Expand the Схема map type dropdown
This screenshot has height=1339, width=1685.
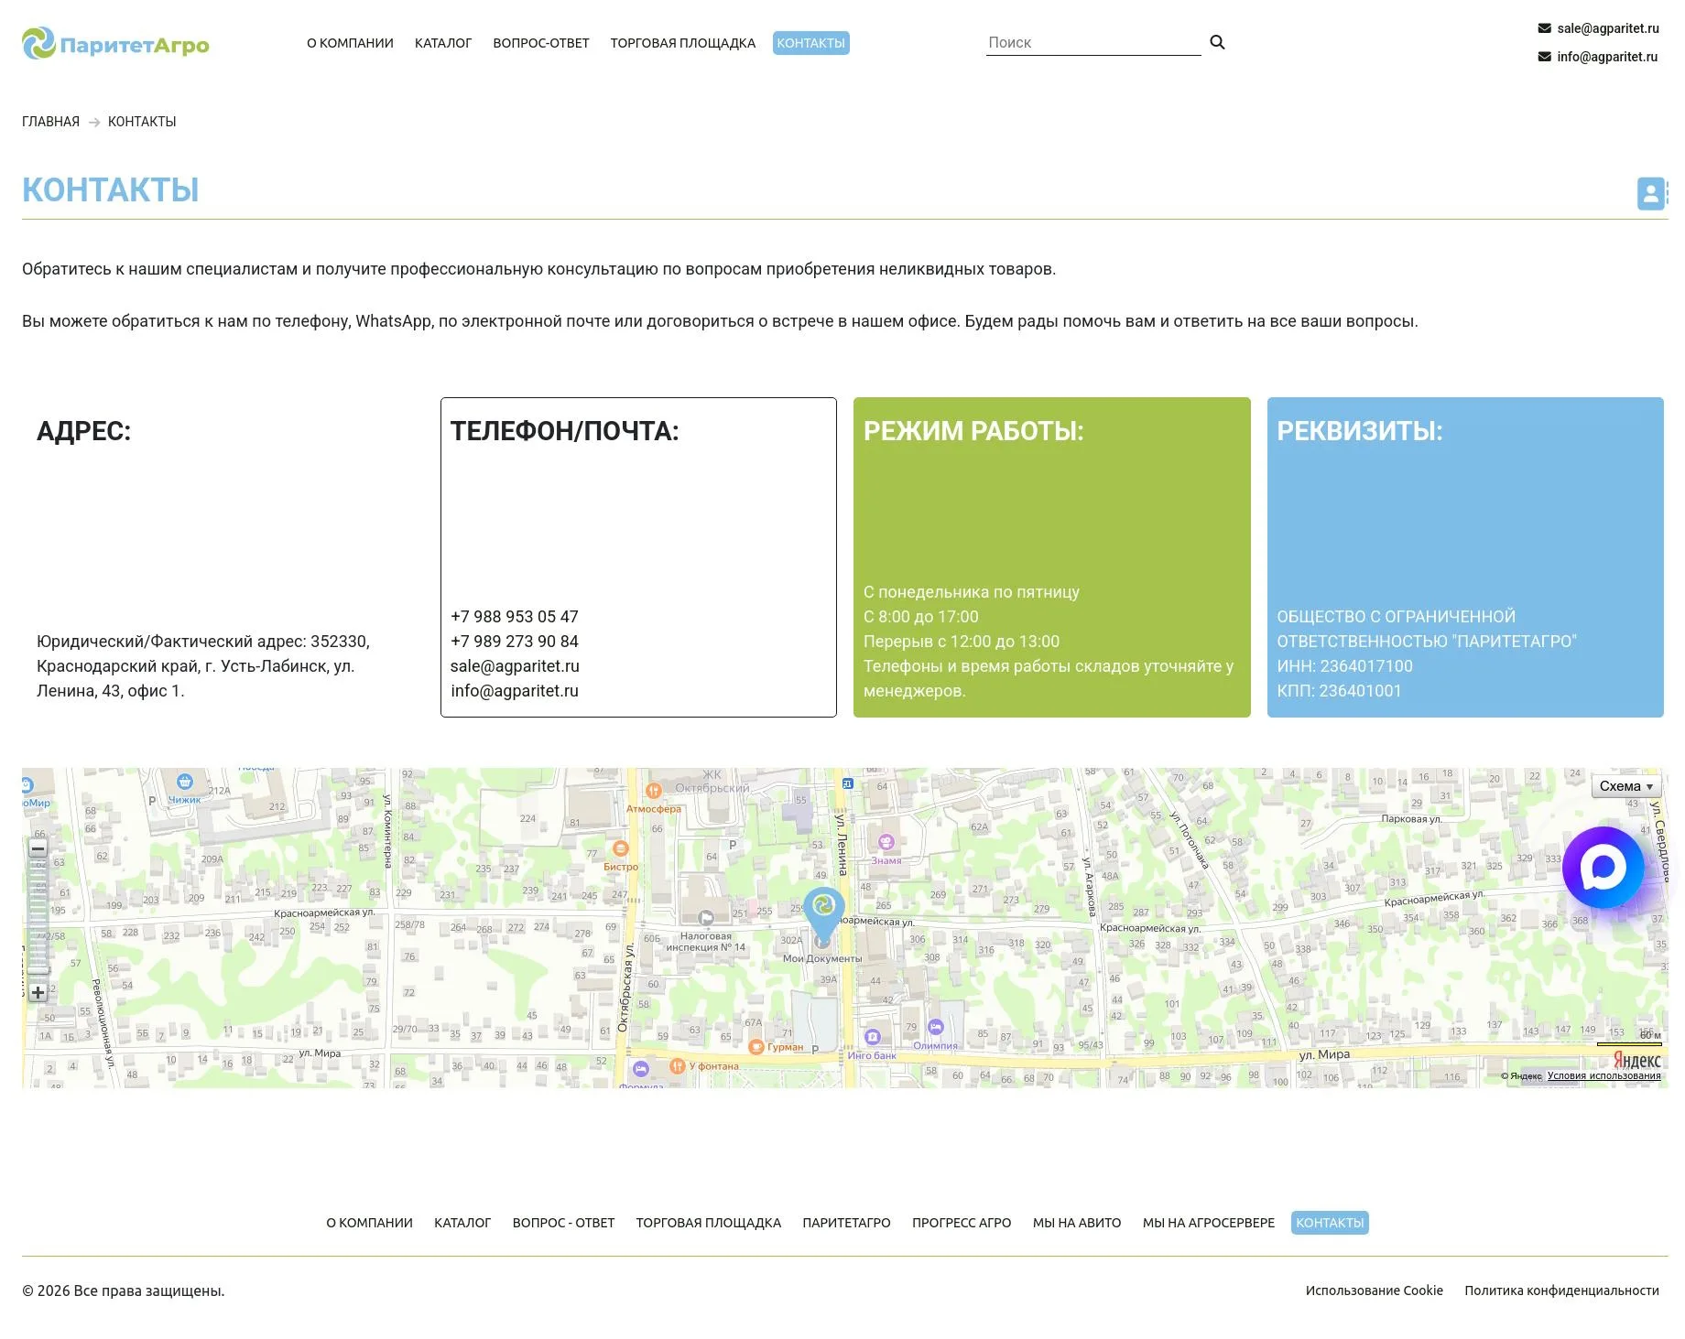[x=1626, y=786]
